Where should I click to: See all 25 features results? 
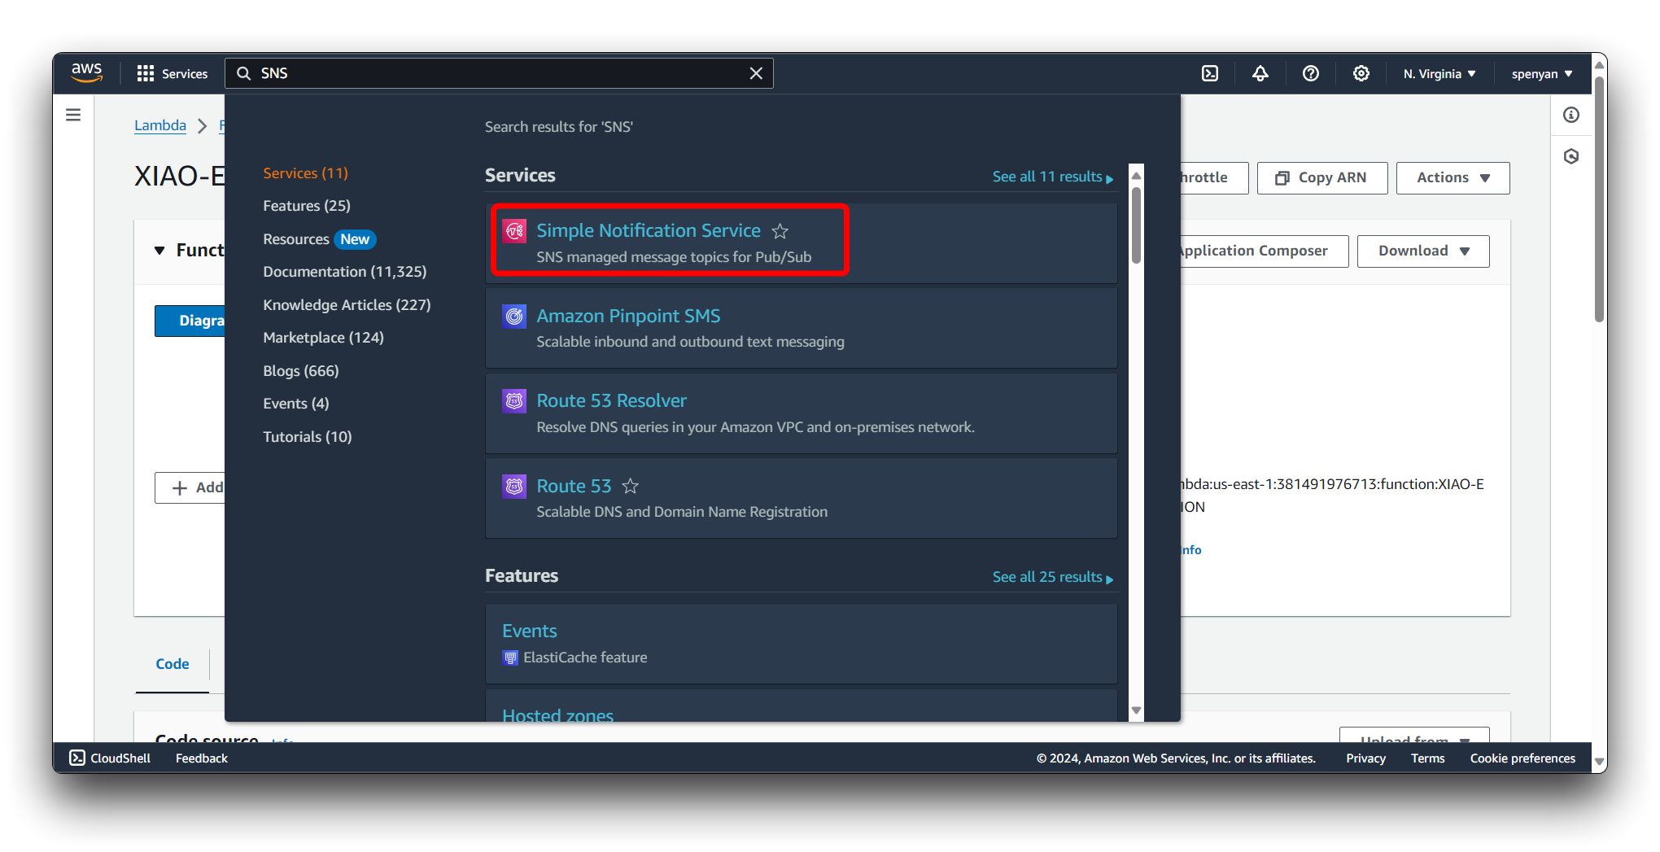coord(1052,577)
